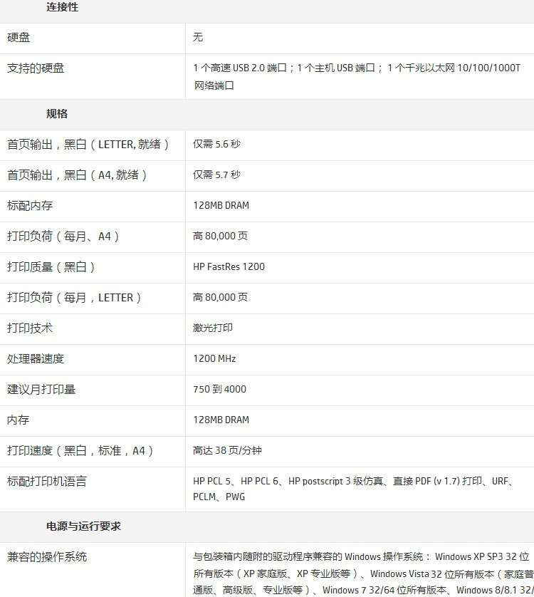Select the 1200 MHz value
Viewport: 534px width, 597px height.
click(214, 358)
